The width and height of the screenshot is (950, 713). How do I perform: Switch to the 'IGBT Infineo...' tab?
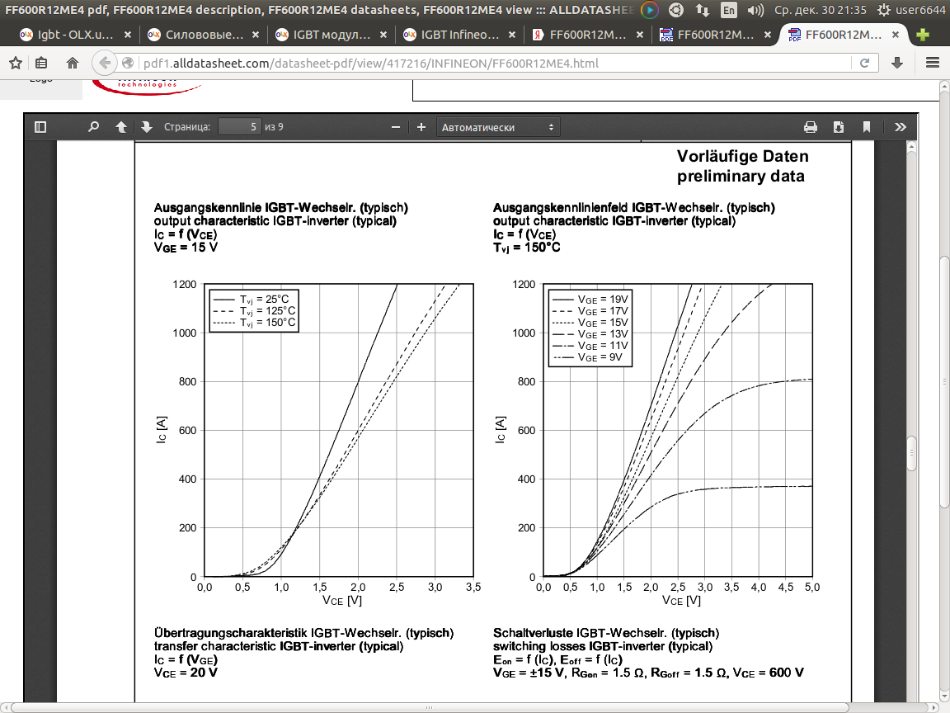click(459, 35)
